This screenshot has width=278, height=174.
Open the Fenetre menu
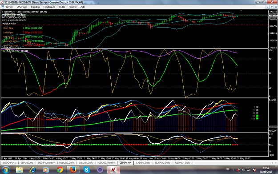73,7
